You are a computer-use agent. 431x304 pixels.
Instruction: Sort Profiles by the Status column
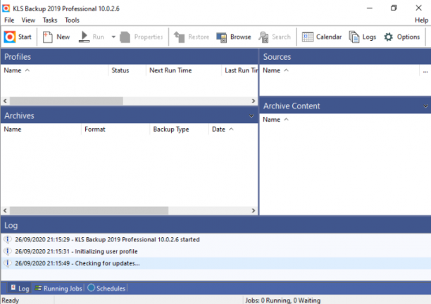(x=127, y=70)
